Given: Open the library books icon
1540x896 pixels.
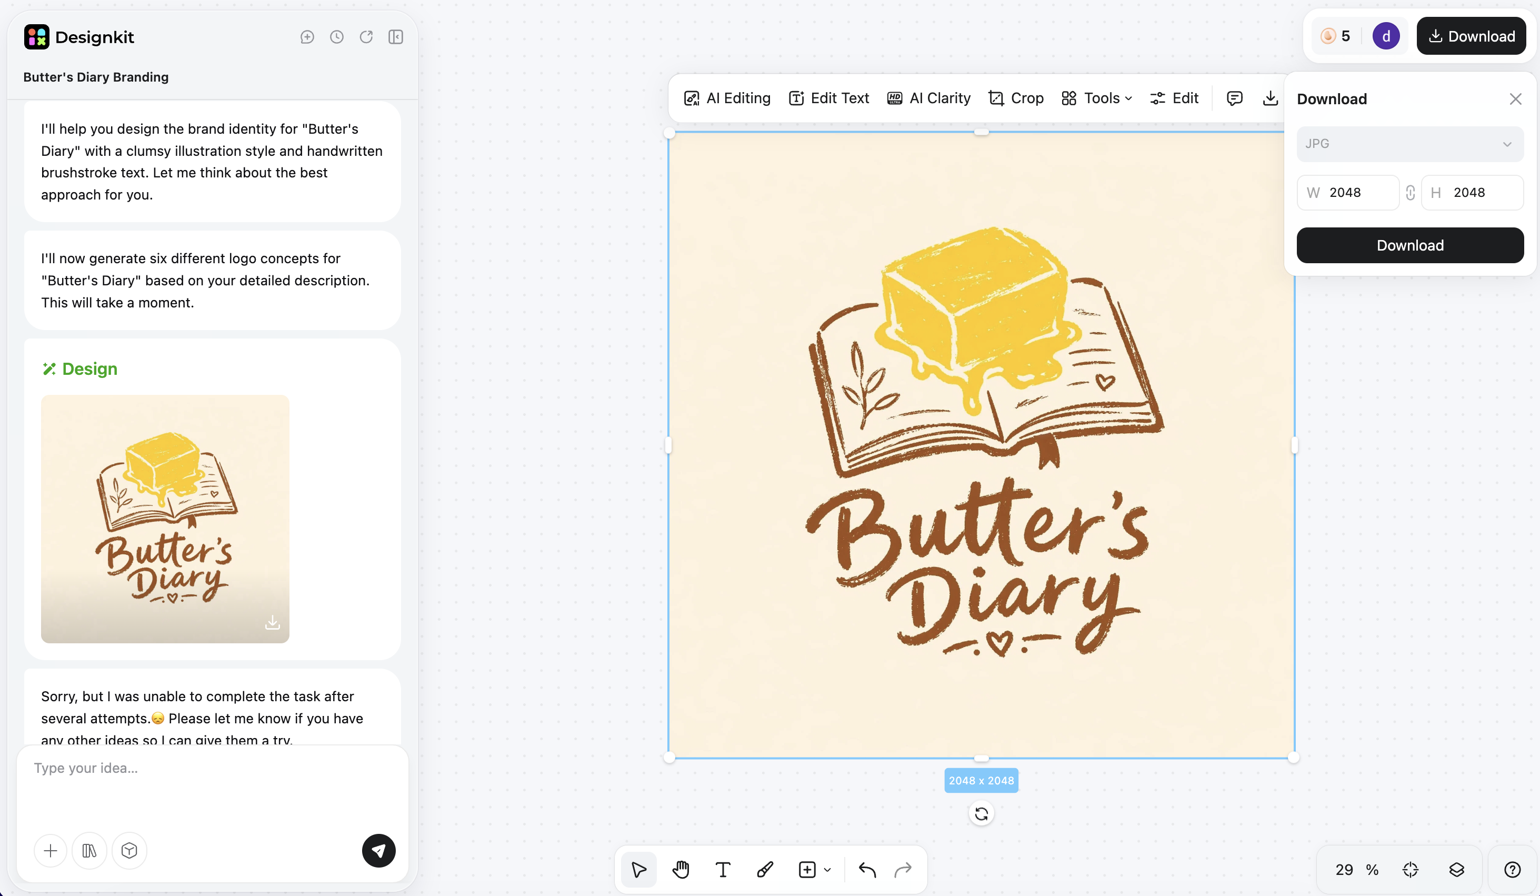Looking at the screenshot, I should click(x=89, y=850).
